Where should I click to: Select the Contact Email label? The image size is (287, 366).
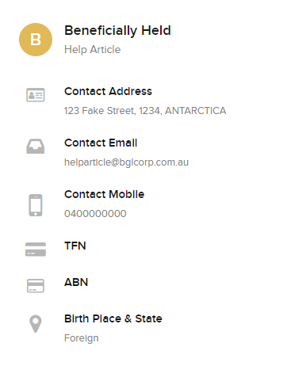coord(101,143)
